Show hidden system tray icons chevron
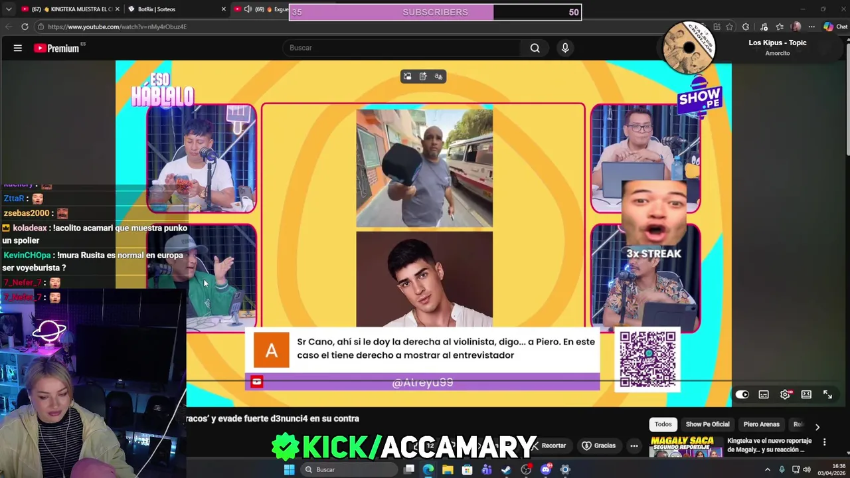 click(768, 469)
